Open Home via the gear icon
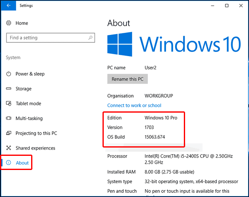The height and width of the screenshot is (197, 249). point(9,23)
